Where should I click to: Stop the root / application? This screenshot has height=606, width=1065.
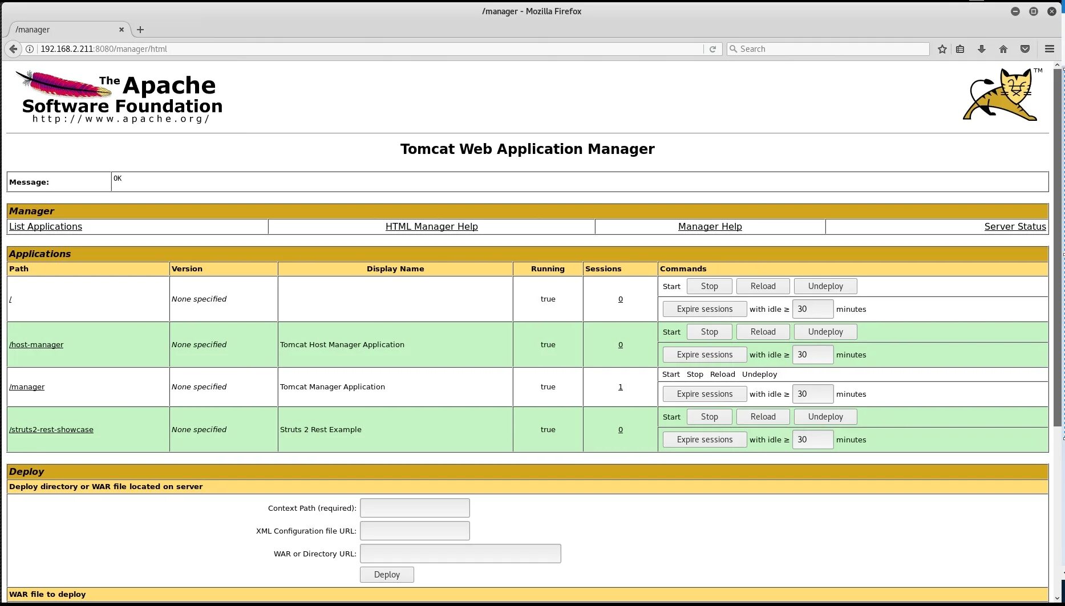click(710, 286)
